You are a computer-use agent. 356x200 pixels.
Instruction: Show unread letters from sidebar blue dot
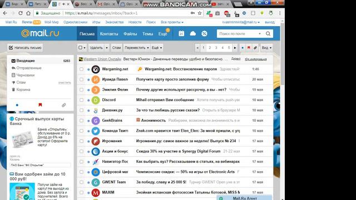point(17,105)
